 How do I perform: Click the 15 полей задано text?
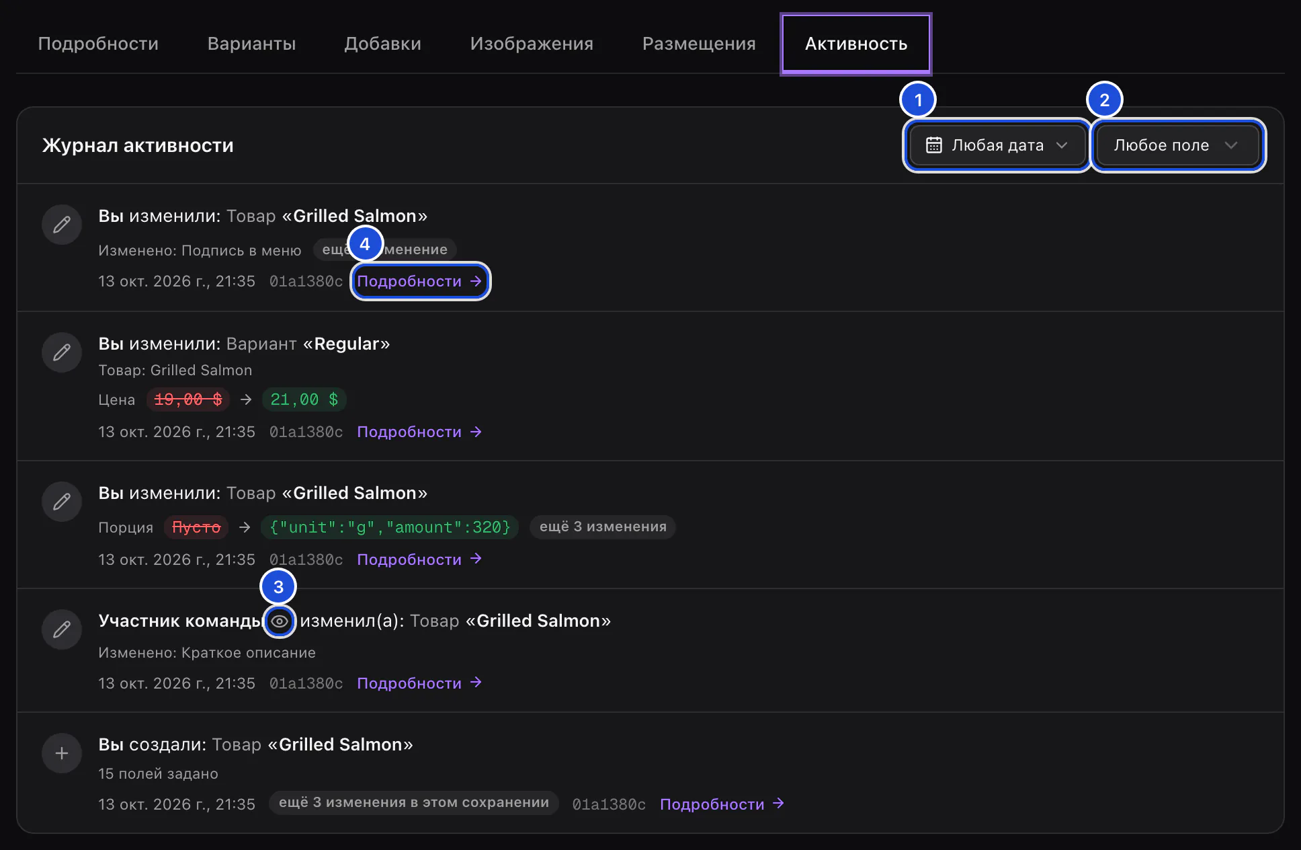[158, 773]
